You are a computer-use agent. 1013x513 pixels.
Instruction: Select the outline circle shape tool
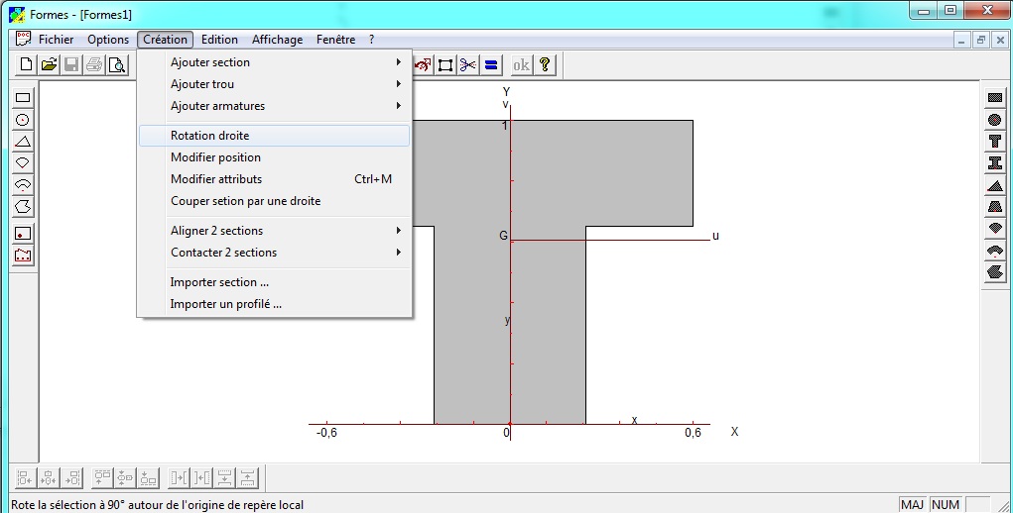coord(23,120)
